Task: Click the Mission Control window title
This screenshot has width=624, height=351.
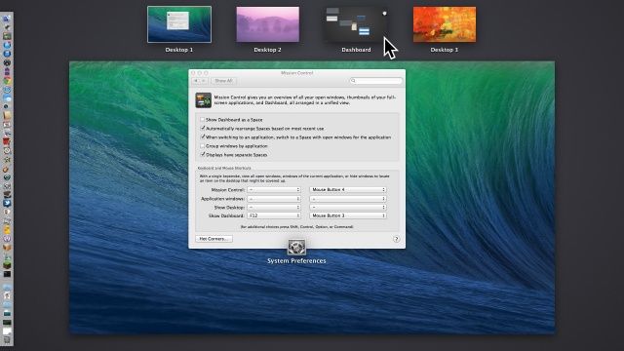Action: click(296, 73)
